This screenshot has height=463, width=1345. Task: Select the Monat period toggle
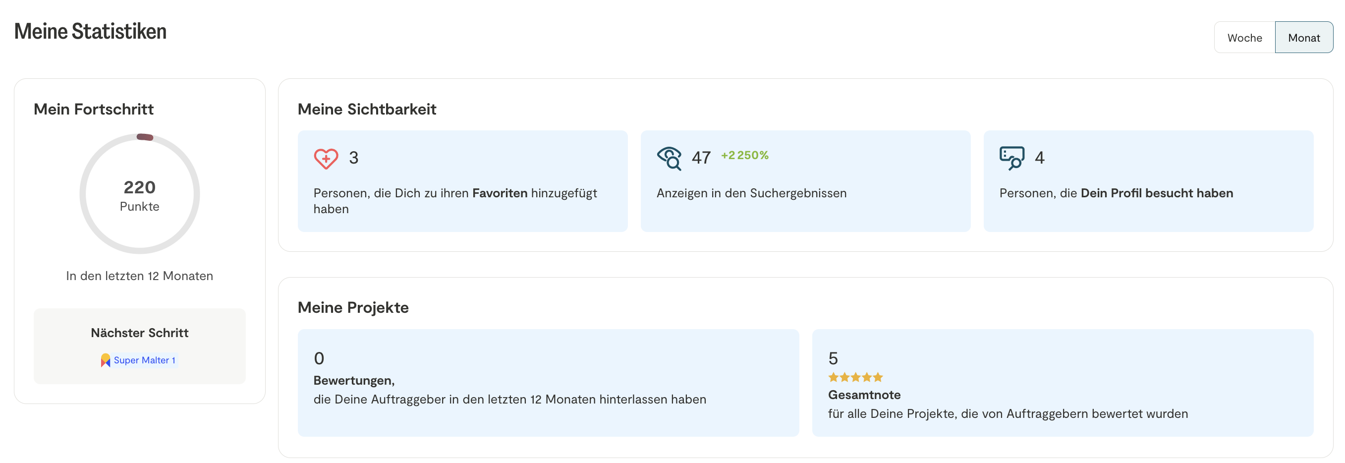click(1303, 38)
